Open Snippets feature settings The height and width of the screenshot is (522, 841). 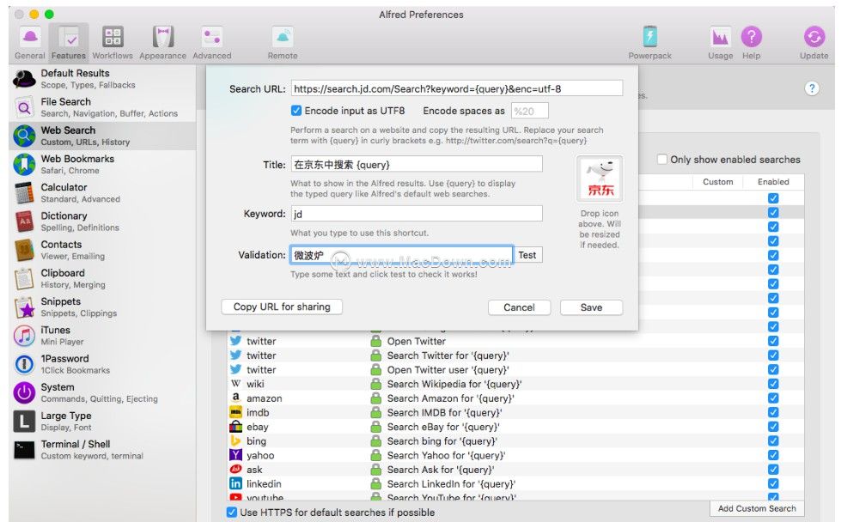pos(102,307)
